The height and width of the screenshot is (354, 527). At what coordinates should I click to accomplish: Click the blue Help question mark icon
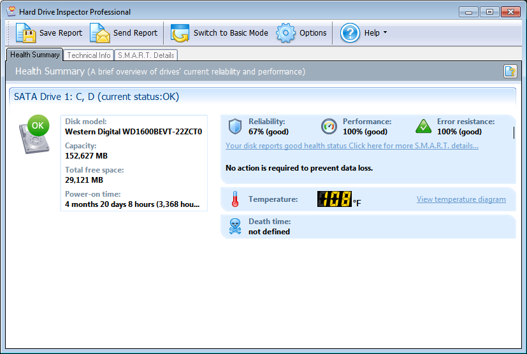pyautogui.click(x=350, y=33)
